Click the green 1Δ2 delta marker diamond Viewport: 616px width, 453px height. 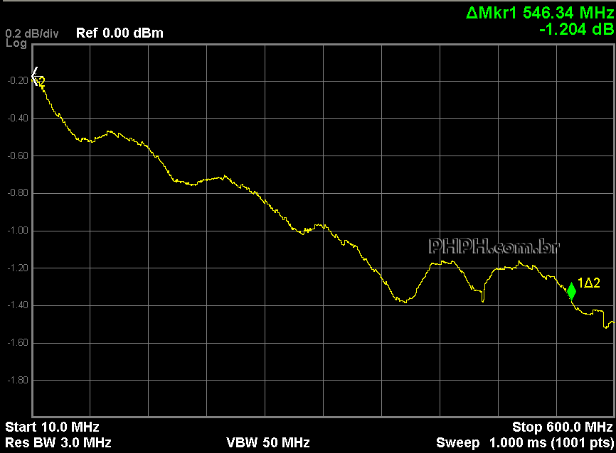pos(571,290)
